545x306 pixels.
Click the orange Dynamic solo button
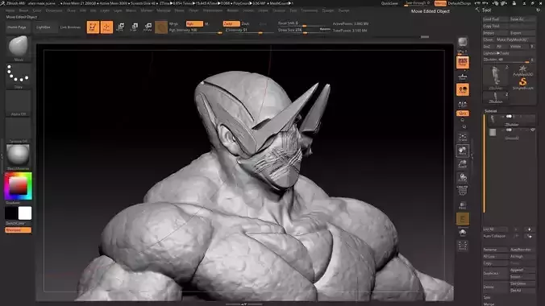462,219
